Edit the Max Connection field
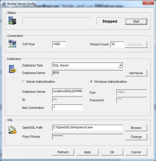The height and width of the screenshot is (161, 156). pos(67,108)
